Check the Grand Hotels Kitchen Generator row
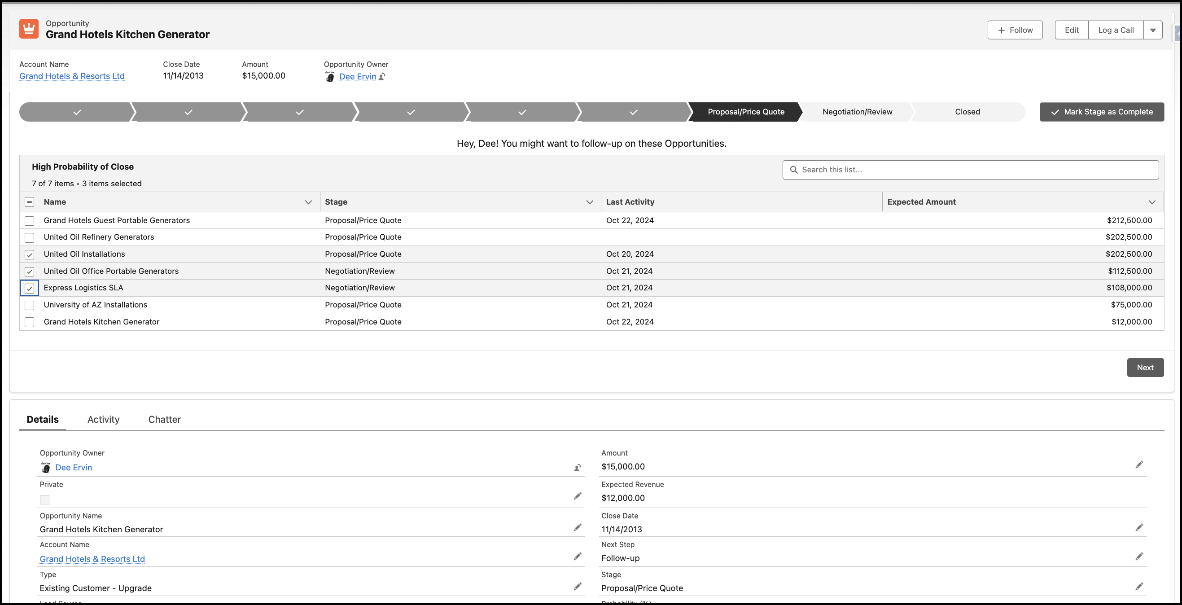 29,322
